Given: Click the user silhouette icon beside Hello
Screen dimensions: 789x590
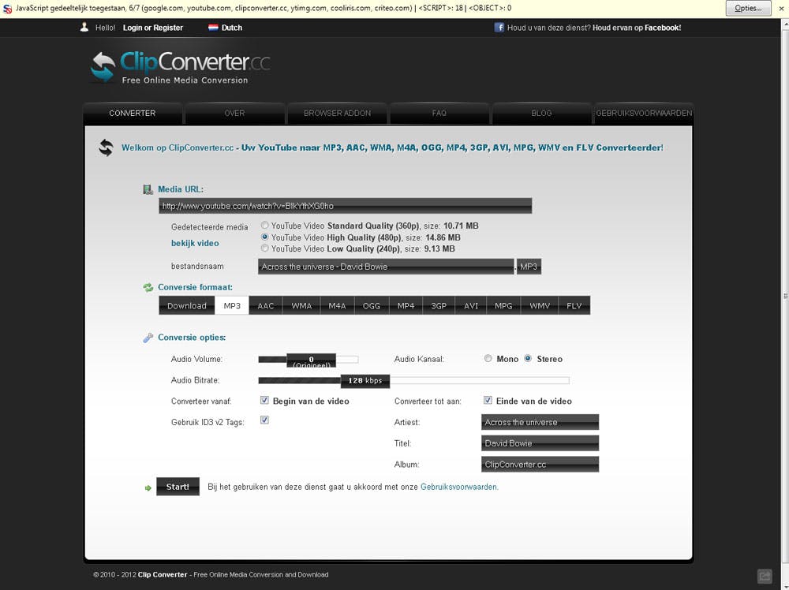Looking at the screenshot, I should tap(84, 27).
